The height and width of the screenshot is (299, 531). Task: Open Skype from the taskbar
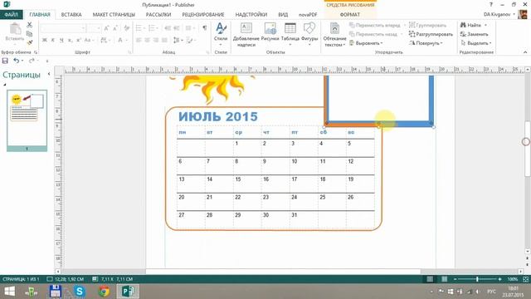pyautogui.click(x=79, y=291)
